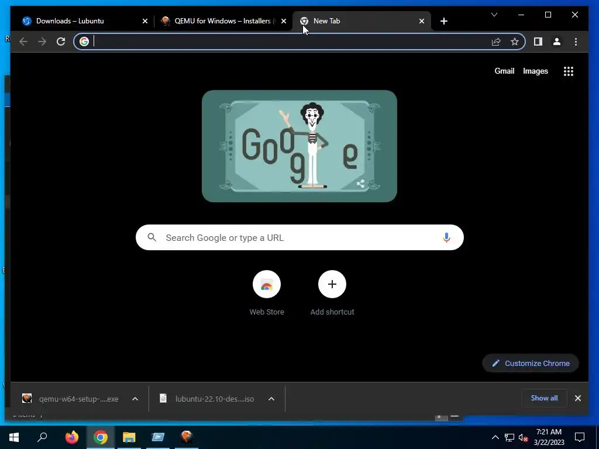Switch to QEMU for Windows – Installers tab
Screen dimensions: 599x449
(223, 21)
